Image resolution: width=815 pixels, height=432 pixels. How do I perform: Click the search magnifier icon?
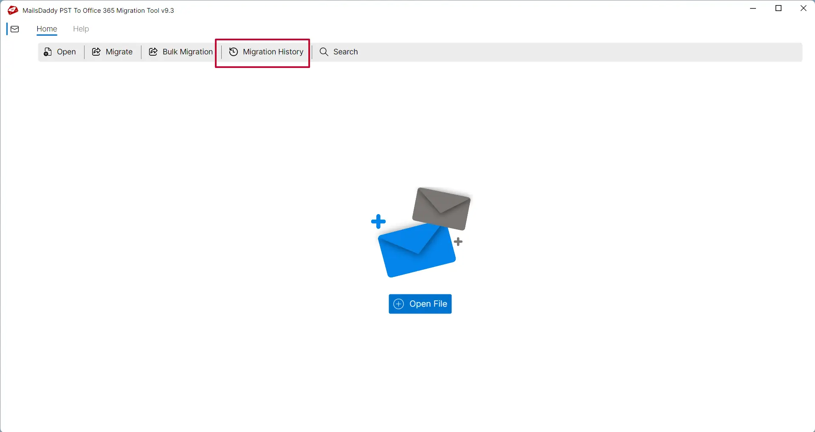click(x=324, y=51)
